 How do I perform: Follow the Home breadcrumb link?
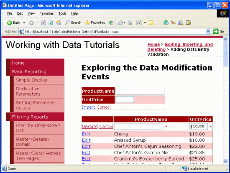tap(153, 44)
